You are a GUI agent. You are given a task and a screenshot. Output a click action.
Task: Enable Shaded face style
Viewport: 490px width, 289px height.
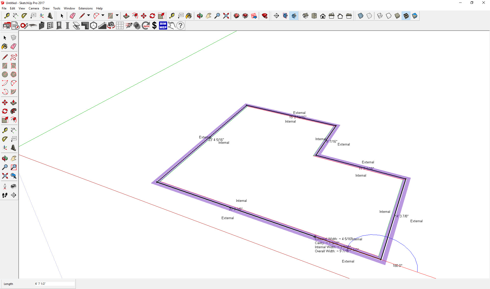pyautogui.click(x=397, y=16)
